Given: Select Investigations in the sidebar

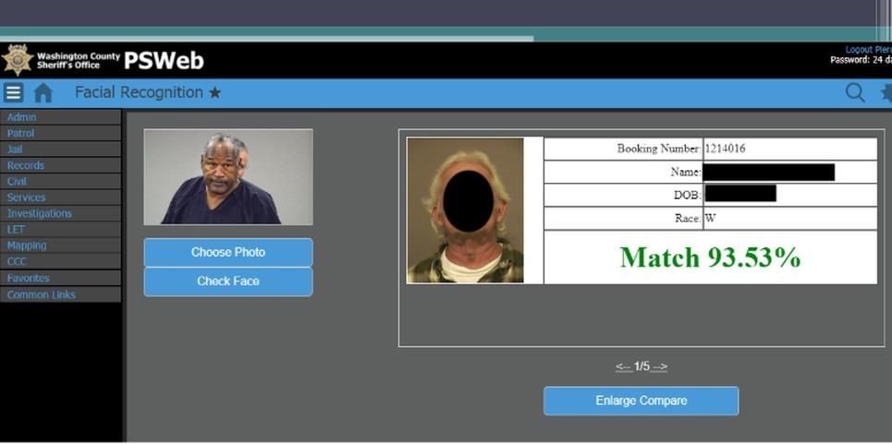Looking at the screenshot, I should (x=39, y=213).
